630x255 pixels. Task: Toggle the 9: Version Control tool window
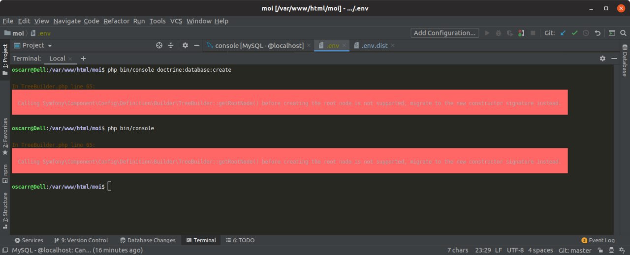coord(81,240)
